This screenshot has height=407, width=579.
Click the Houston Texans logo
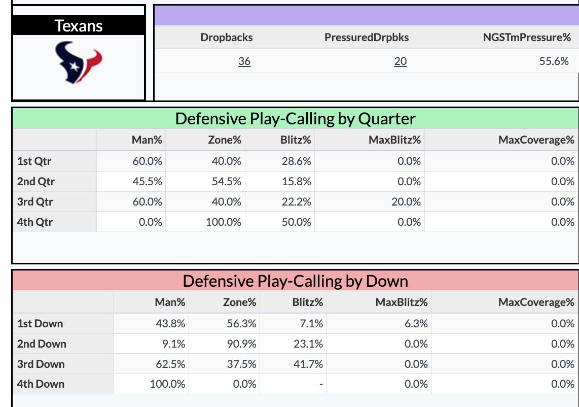(x=79, y=62)
